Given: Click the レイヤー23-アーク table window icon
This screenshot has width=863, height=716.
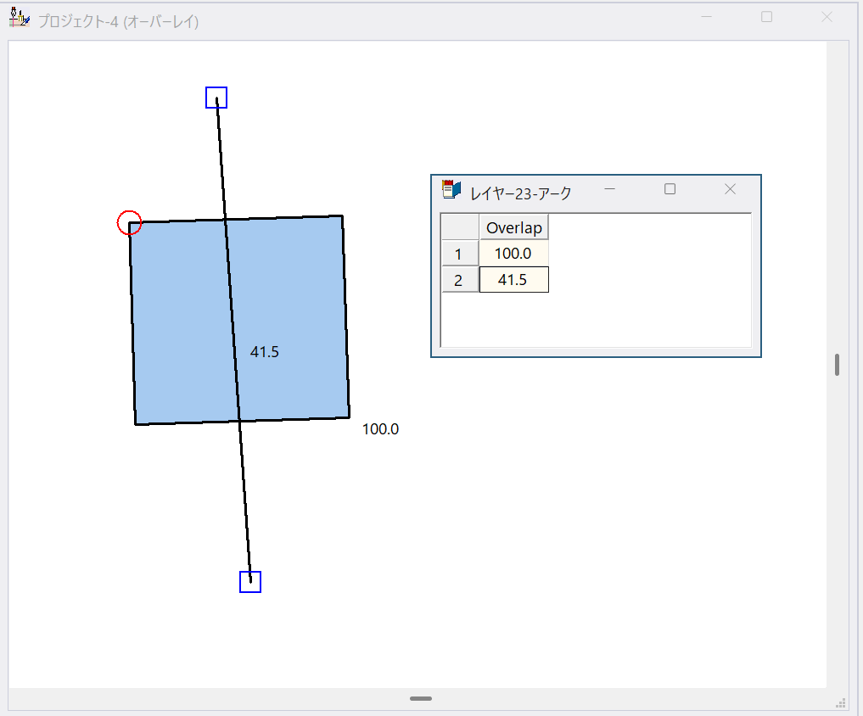Looking at the screenshot, I should coord(451,190).
